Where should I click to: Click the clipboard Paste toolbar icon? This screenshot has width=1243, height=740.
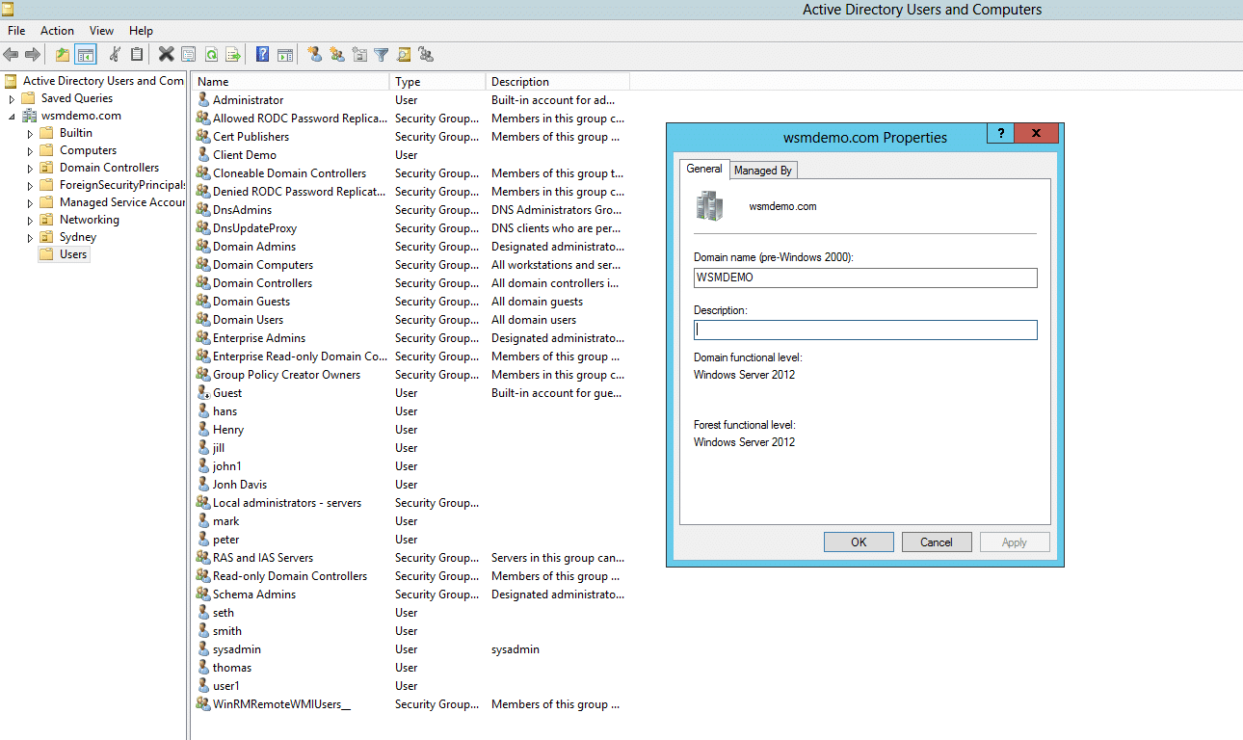tap(137, 55)
